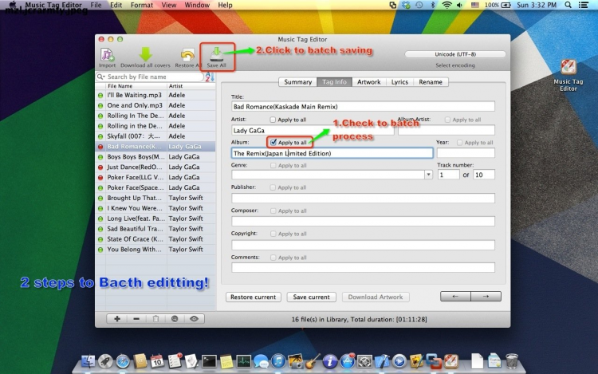
Task: Open the Unicode (UTF-8) encoding selector
Action: (455, 54)
